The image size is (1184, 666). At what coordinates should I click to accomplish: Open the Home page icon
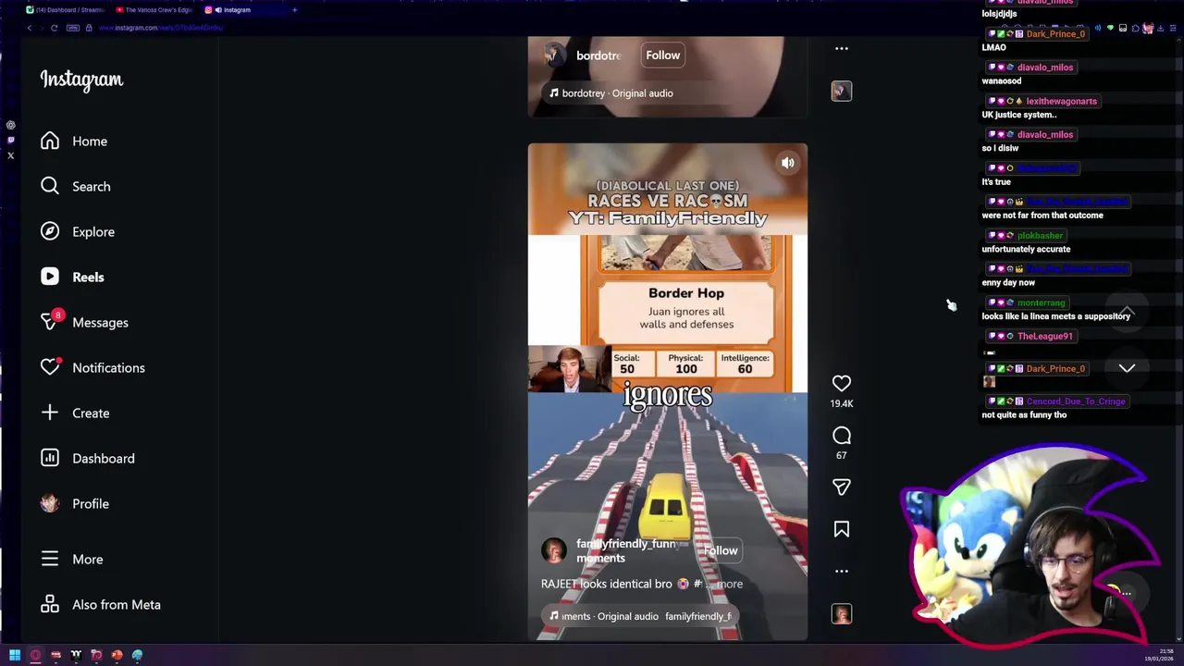50,142
